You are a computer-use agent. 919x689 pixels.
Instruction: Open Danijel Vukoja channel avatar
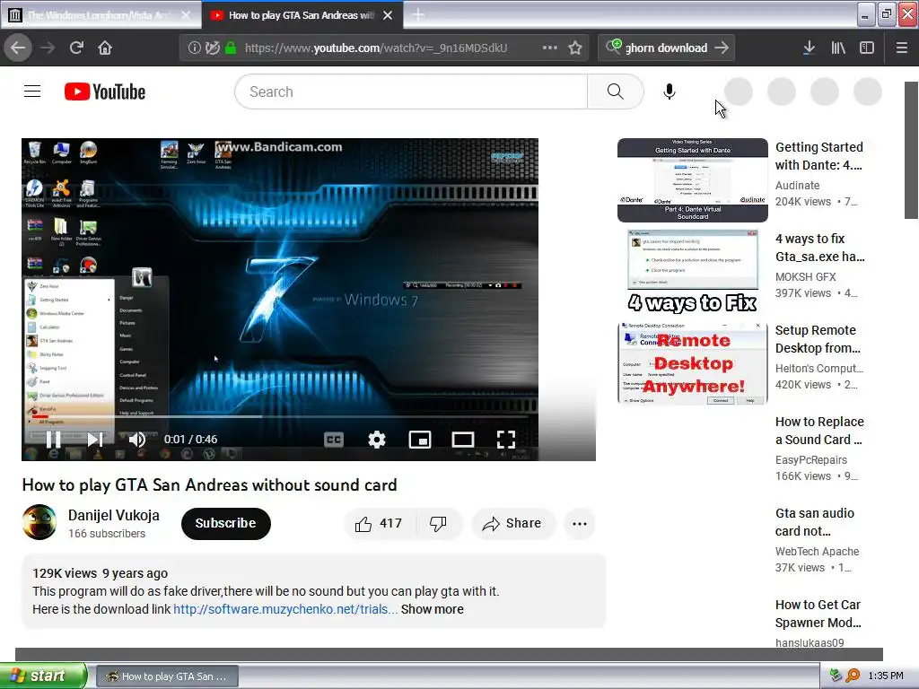coord(39,522)
